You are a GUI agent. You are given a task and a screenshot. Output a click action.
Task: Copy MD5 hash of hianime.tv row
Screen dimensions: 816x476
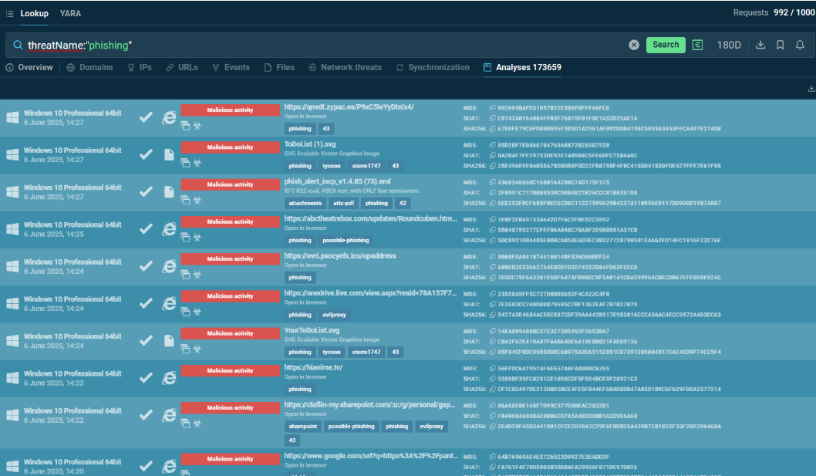coord(492,369)
